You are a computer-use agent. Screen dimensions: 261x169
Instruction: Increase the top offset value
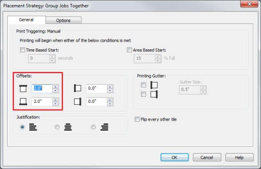coord(56,87)
